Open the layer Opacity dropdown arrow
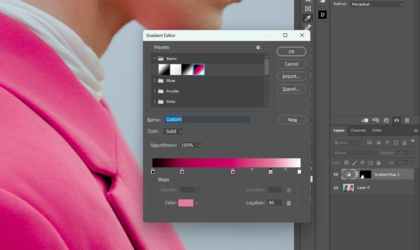Viewport: 420px width, 250px height. (411, 153)
